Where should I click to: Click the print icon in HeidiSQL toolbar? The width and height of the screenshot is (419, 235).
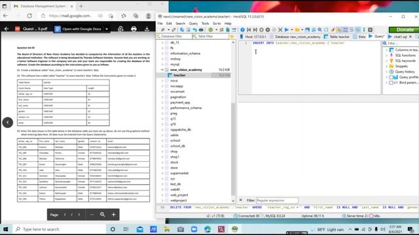[x=201, y=30]
